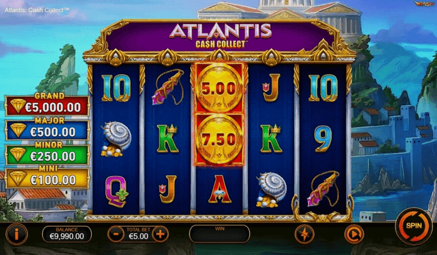Increase total bet with plus button
Image resolution: width=437 pixels, height=255 pixels.
(160, 234)
